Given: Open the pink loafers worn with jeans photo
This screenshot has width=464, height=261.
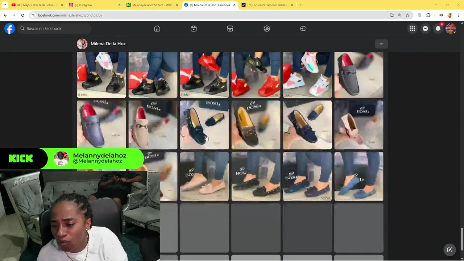Looking at the screenshot, I should pyautogui.click(x=204, y=177).
